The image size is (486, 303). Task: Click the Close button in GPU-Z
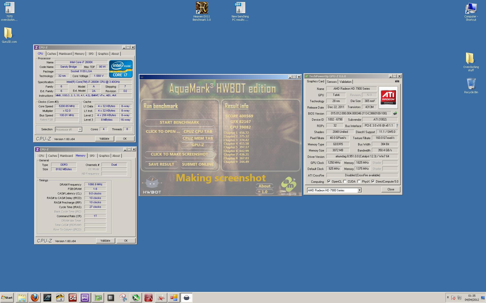(x=391, y=189)
